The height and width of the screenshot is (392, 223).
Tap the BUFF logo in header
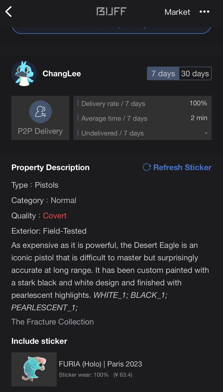coord(111,11)
